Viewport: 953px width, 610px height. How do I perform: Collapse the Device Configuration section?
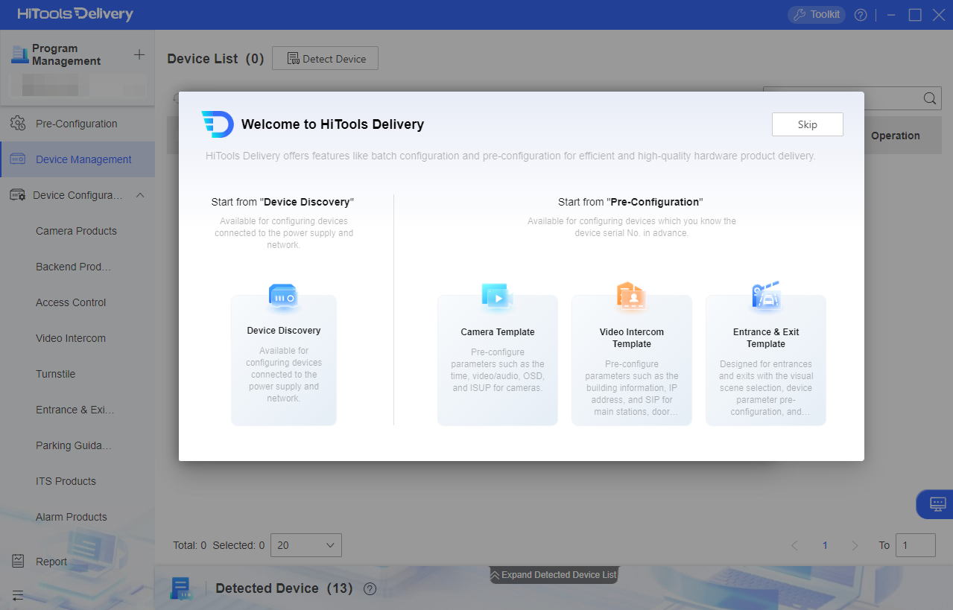click(139, 195)
